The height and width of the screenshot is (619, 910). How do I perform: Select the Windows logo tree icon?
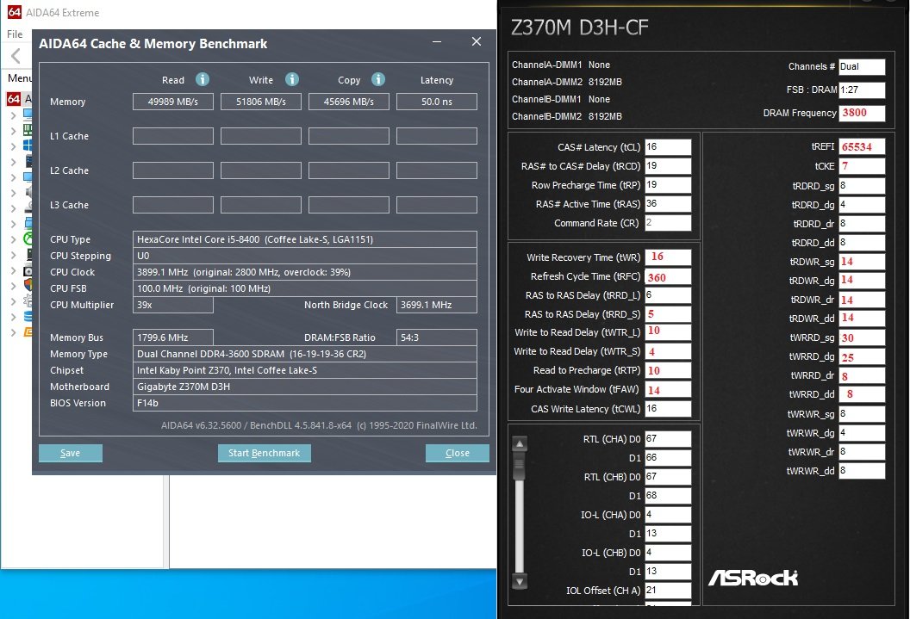(28, 145)
